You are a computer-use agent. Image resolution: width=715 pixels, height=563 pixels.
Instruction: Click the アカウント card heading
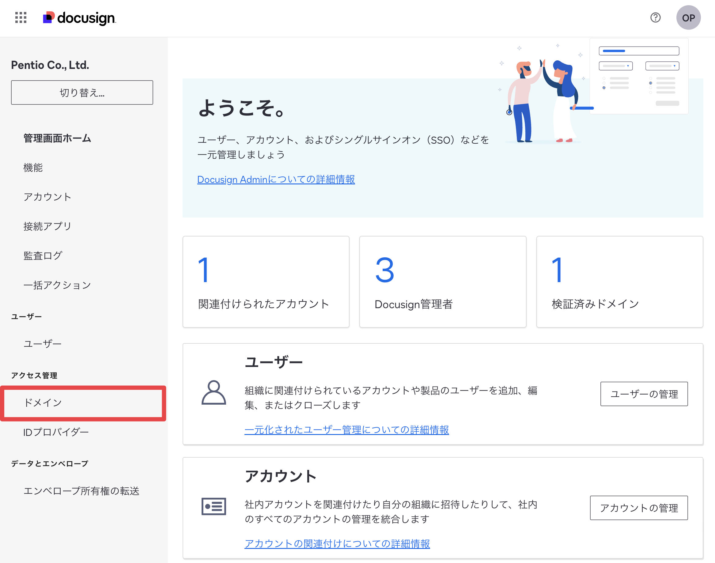coord(281,476)
